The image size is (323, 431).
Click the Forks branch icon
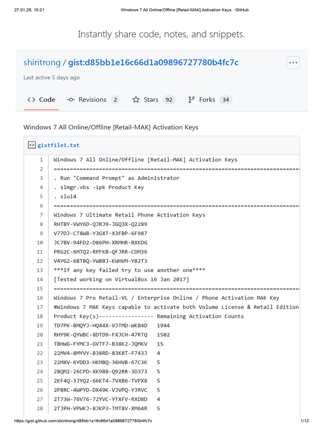click(x=191, y=100)
